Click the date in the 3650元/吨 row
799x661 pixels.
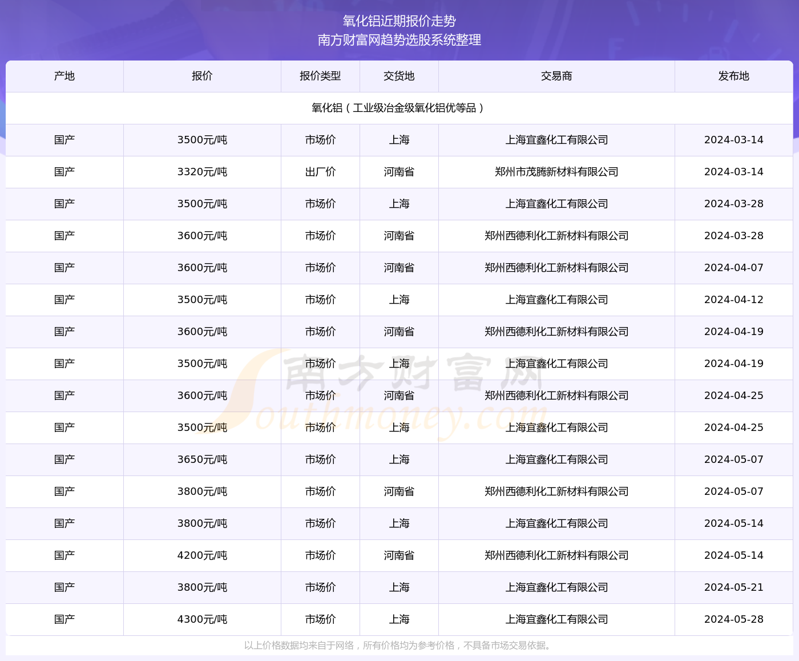734,460
